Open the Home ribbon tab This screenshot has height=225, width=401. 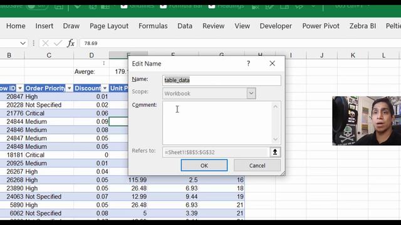coord(16,26)
